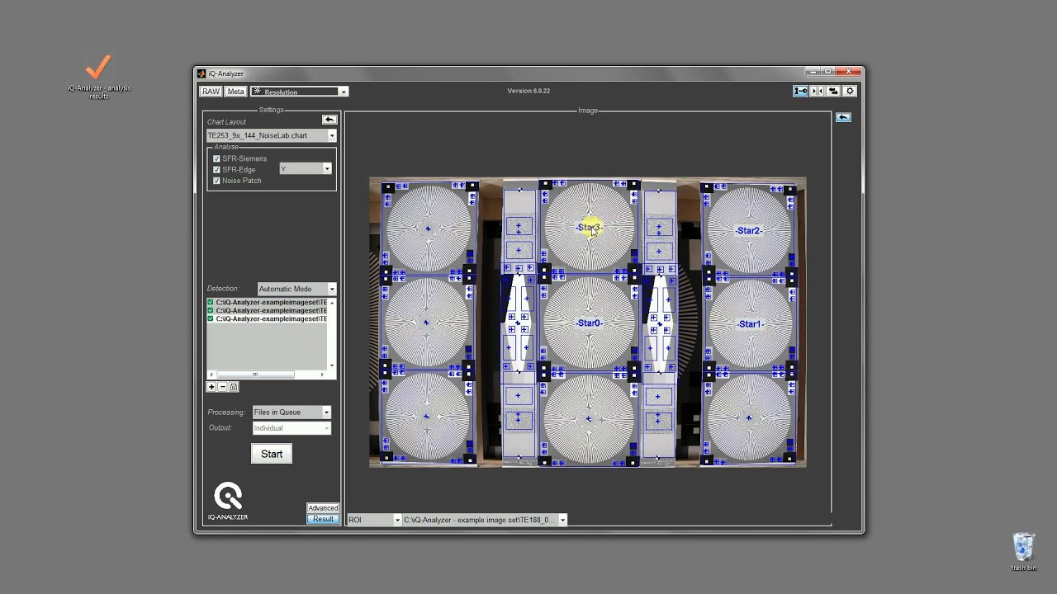
Task: Uncheck the third file in the queue
Action: pyautogui.click(x=211, y=318)
